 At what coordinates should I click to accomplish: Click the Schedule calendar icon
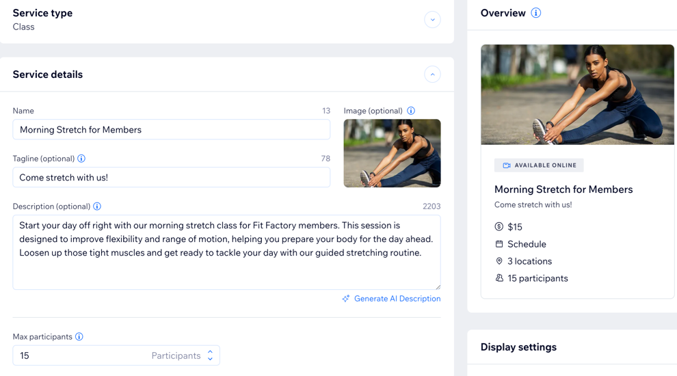click(499, 244)
